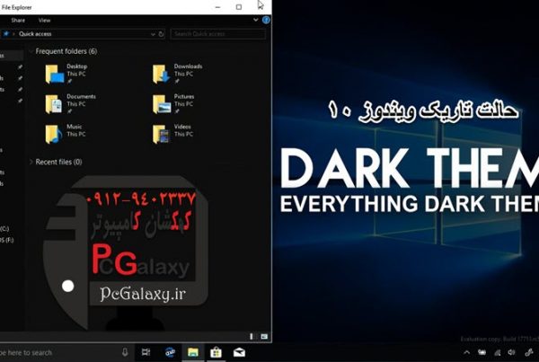This screenshot has width=539, height=362.
Task: Click the battery tray icon
Action: 482,352
